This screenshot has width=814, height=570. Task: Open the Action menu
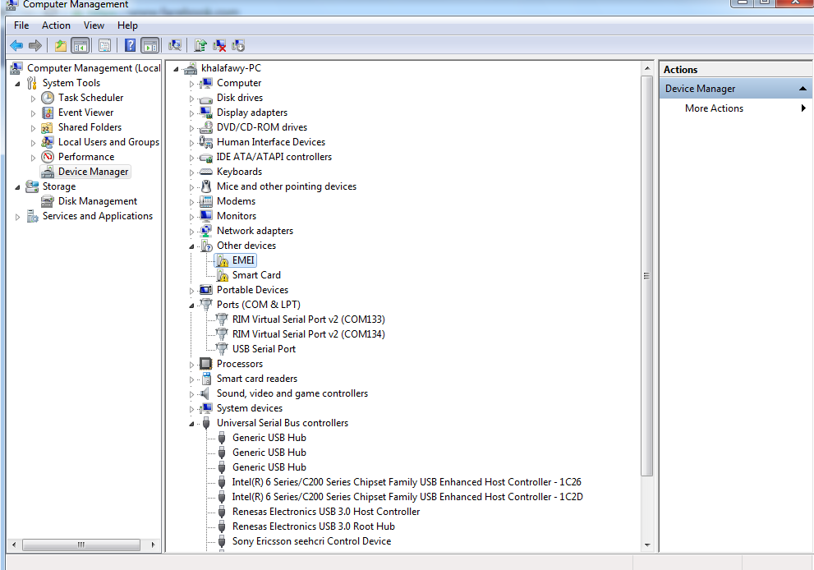pos(56,25)
